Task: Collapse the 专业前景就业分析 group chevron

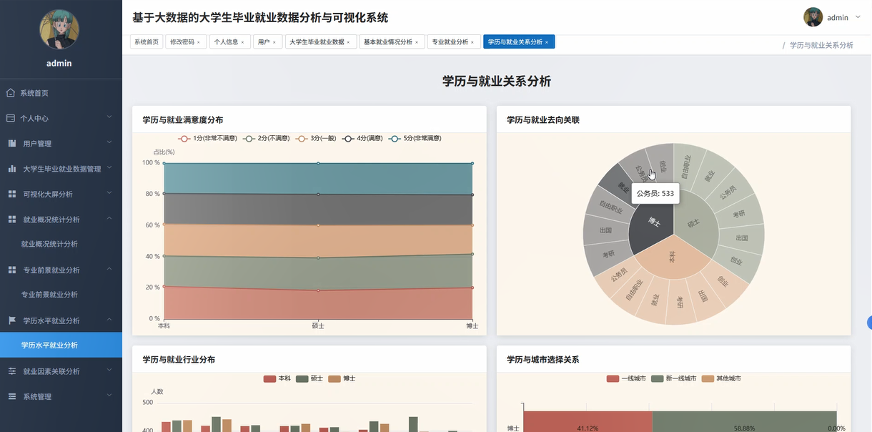Action: click(x=109, y=269)
